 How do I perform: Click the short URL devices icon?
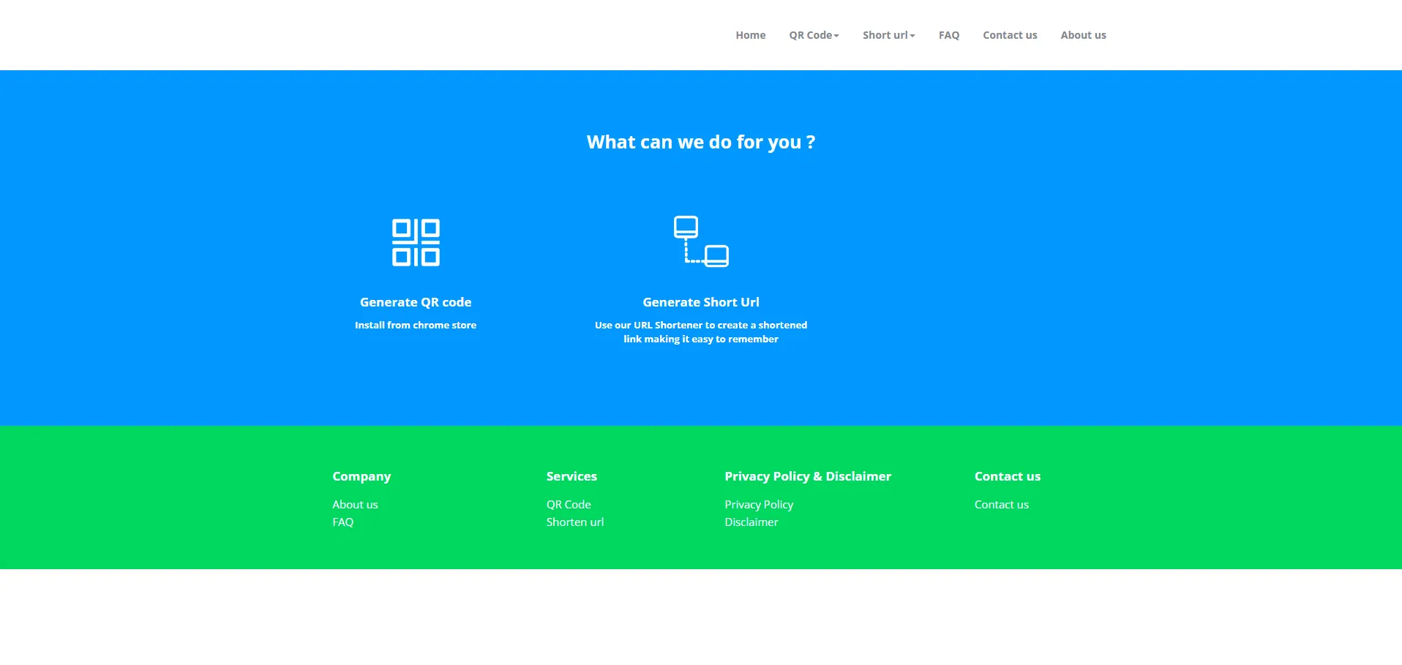coord(700,241)
